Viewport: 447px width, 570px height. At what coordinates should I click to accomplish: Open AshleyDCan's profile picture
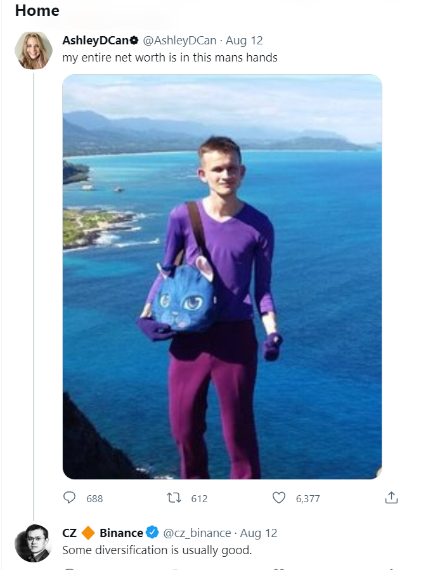pos(34,51)
